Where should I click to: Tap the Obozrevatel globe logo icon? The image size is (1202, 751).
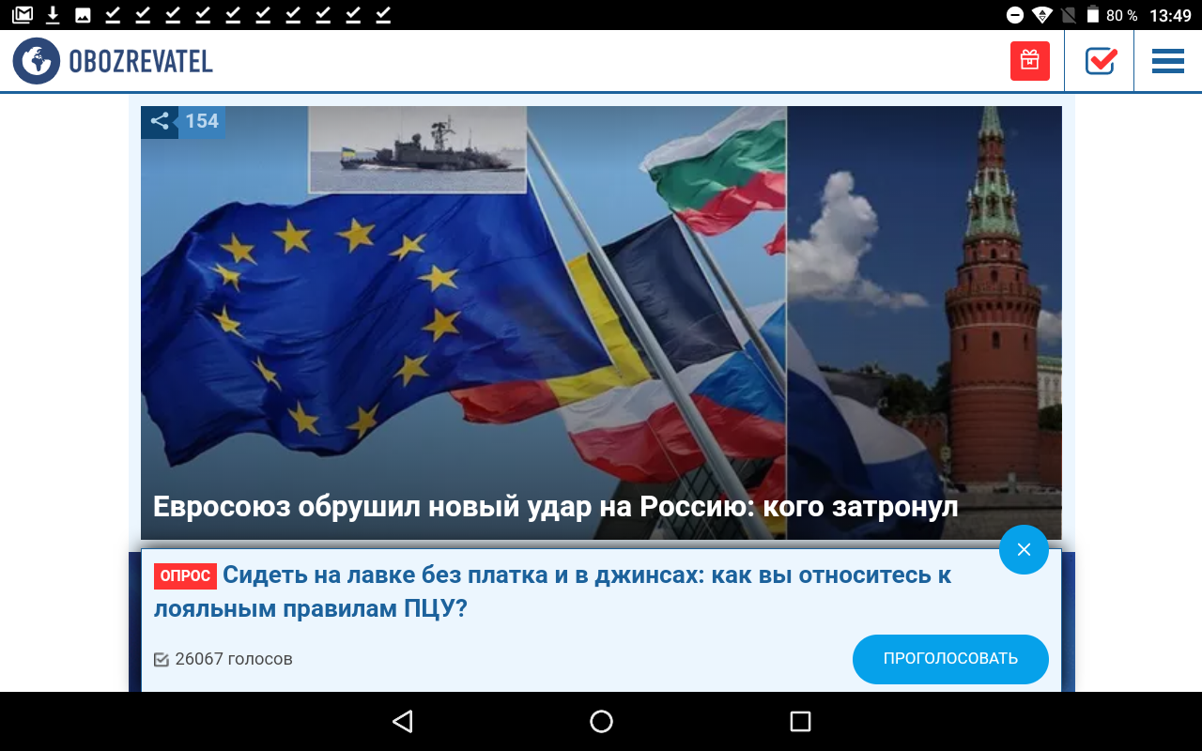[x=37, y=61]
